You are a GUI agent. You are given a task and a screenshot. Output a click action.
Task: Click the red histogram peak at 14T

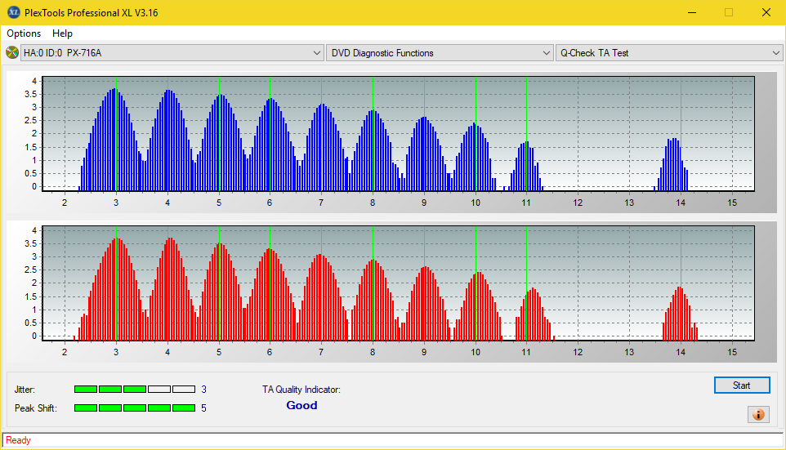tap(680, 314)
